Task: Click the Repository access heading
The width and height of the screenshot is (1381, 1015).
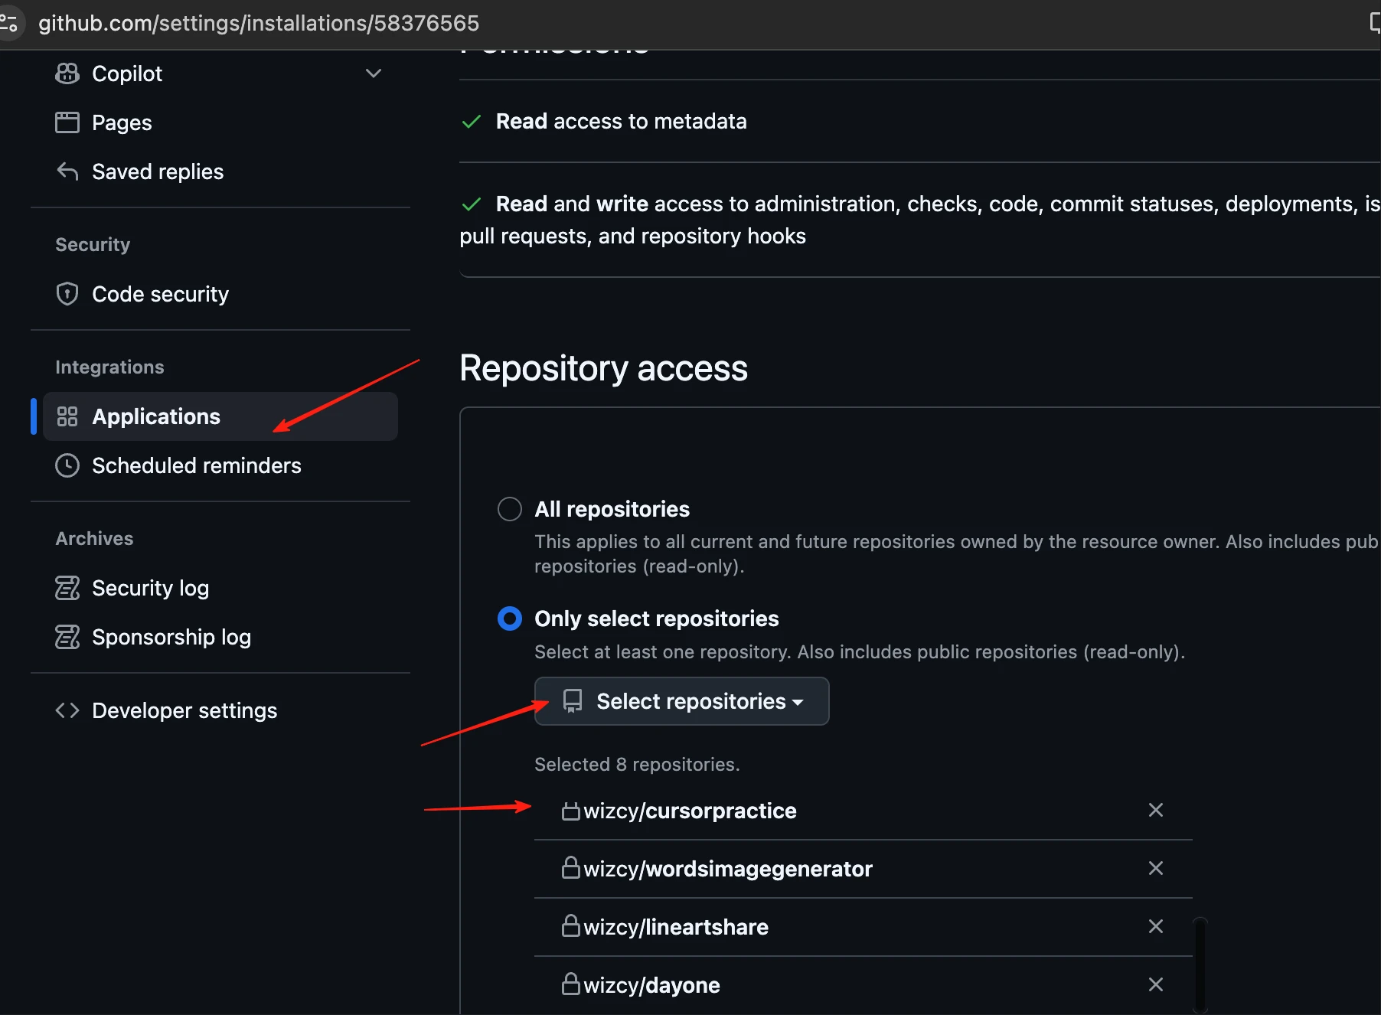Action: click(x=603, y=368)
